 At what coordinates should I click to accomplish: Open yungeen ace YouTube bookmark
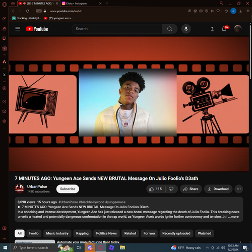tap(58, 18)
